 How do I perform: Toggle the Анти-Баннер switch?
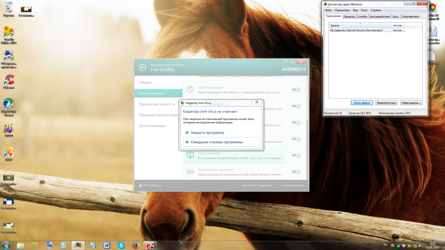tap(296, 156)
